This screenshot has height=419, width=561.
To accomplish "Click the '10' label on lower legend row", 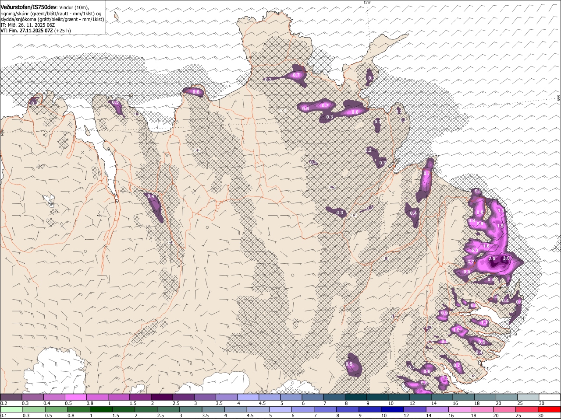I will 384,416.
